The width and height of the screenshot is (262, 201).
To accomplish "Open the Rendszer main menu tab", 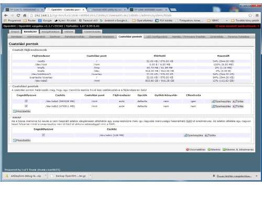I will pyautogui.click(x=30, y=31).
